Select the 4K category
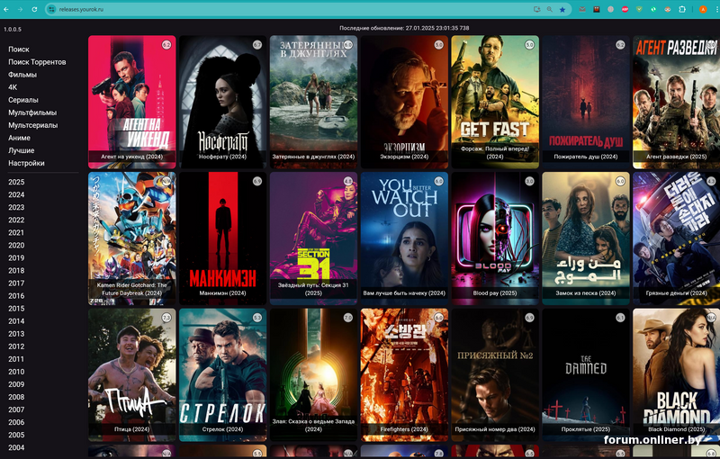Screen dimensions: 720x459 (x=13, y=87)
